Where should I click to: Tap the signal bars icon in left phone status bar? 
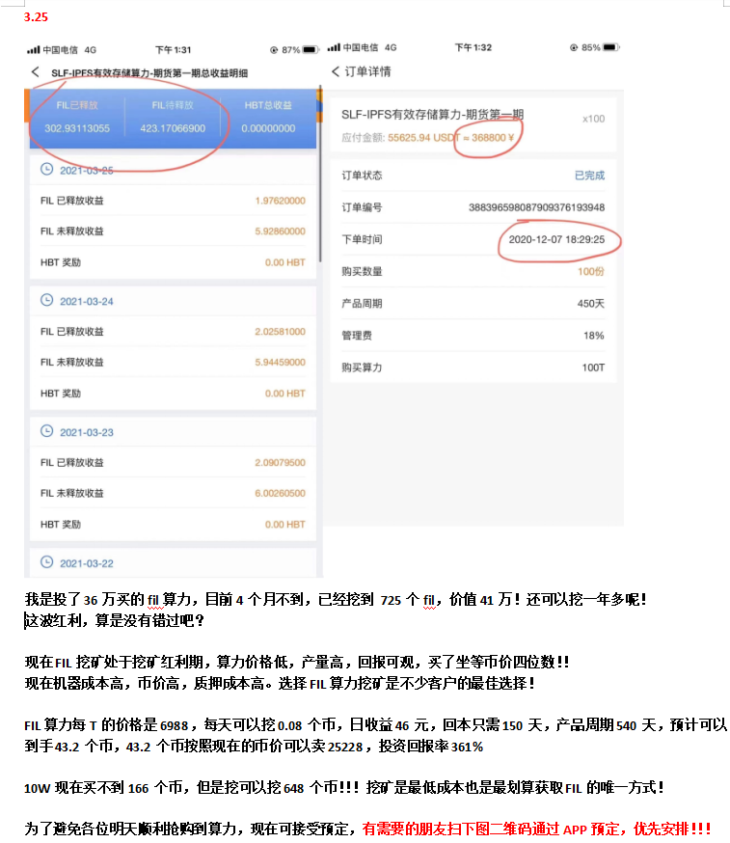coord(34,50)
